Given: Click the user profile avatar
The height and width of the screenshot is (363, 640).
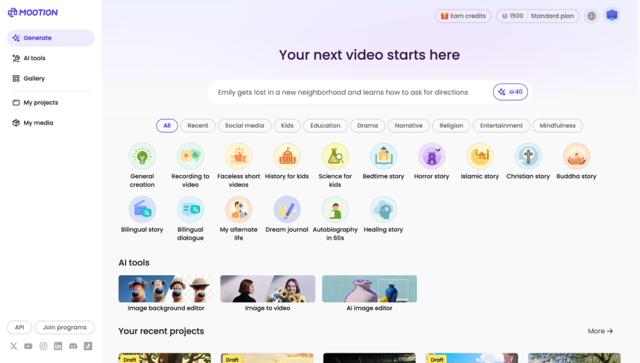Looking at the screenshot, I should click(612, 15).
